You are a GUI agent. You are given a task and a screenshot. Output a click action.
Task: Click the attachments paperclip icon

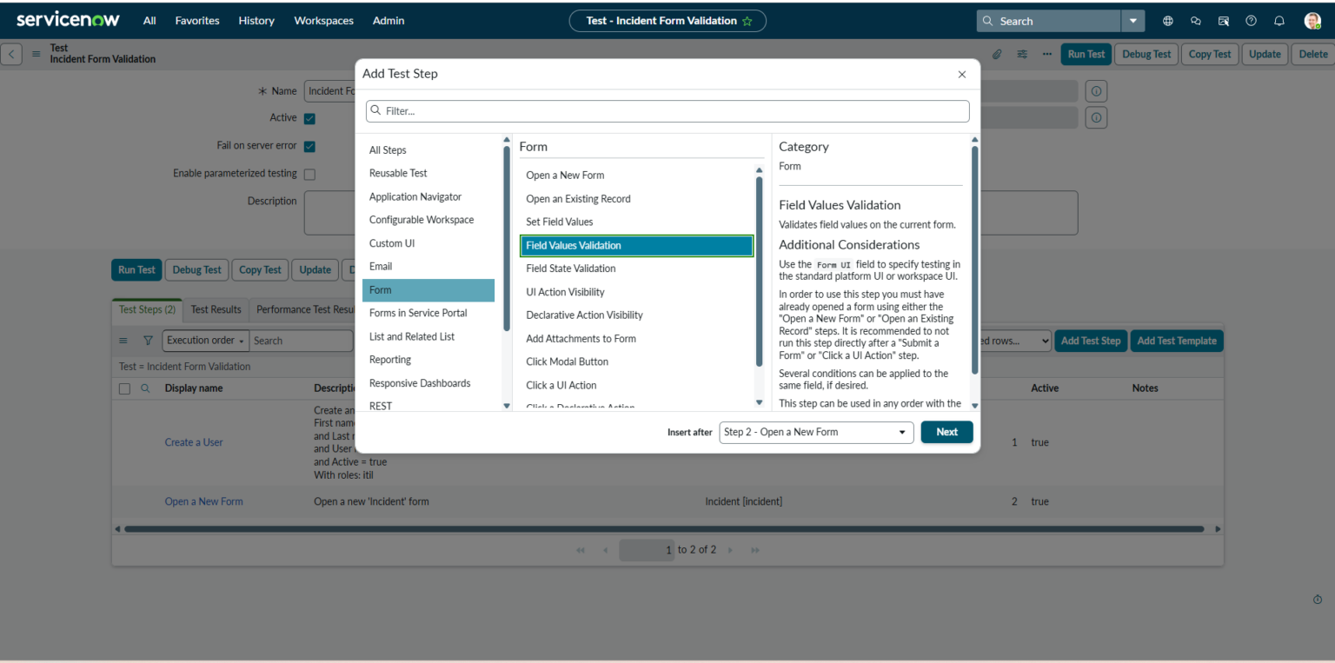point(997,54)
